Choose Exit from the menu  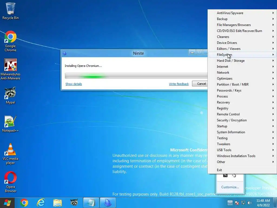point(242,170)
